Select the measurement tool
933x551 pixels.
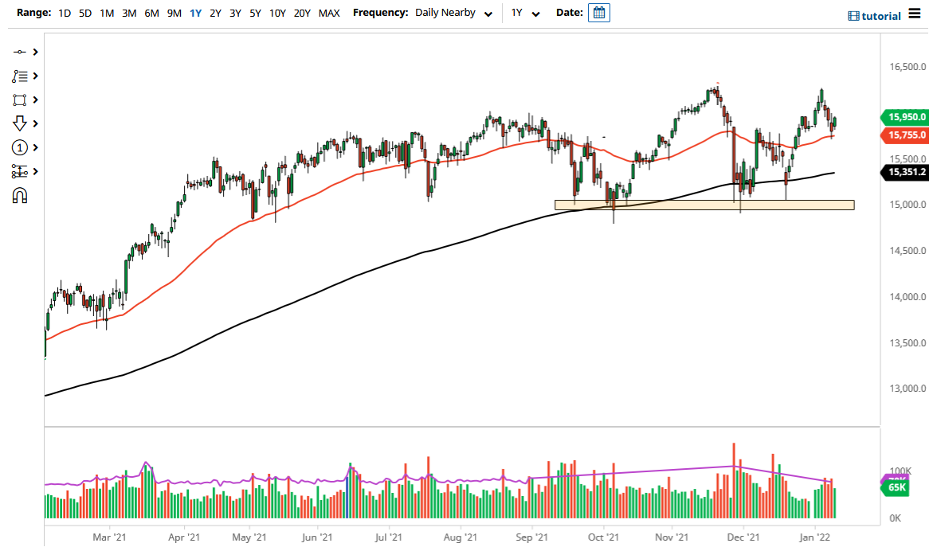[22, 171]
